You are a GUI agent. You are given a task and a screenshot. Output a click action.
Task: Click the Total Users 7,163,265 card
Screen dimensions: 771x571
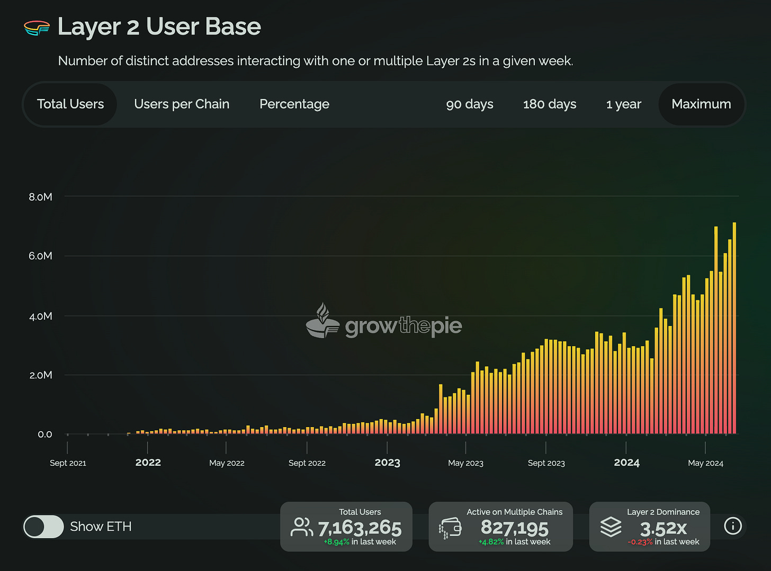click(346, 527)
